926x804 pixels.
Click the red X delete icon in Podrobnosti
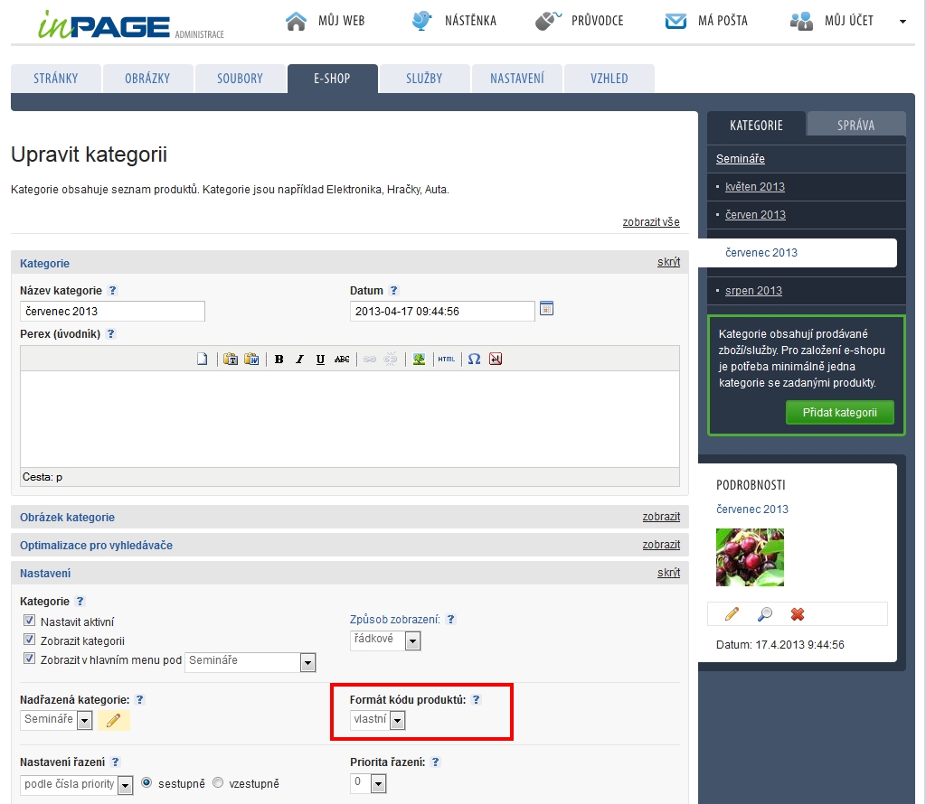click(x=797, y=614)
